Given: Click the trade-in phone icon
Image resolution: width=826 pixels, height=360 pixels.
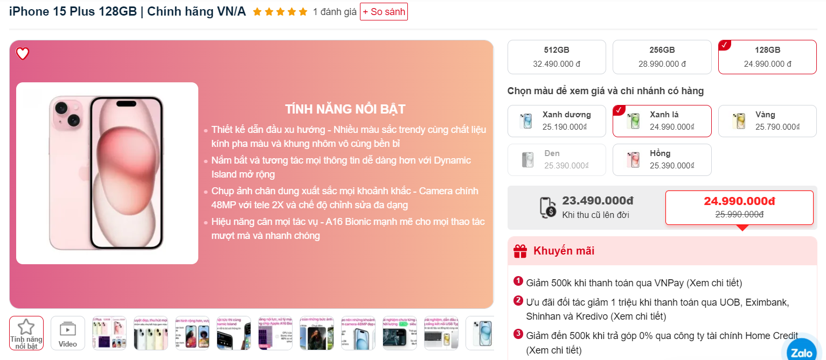Looking at the screenshot, I should point(547,207).
